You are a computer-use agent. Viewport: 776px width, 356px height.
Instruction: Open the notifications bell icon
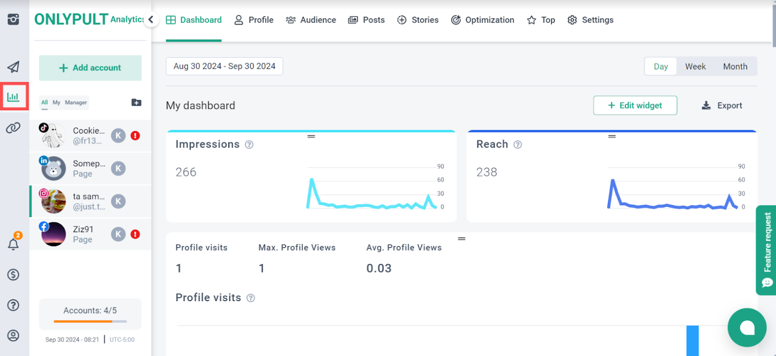[x=13, y=244]
